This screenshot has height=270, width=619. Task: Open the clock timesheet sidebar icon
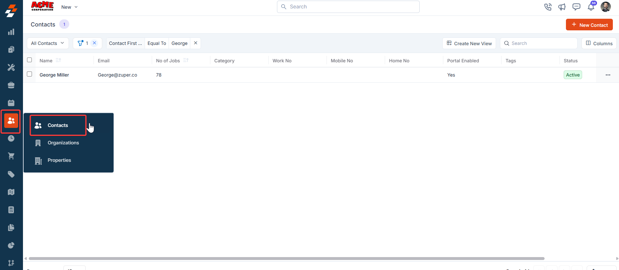tap(11, 139)
